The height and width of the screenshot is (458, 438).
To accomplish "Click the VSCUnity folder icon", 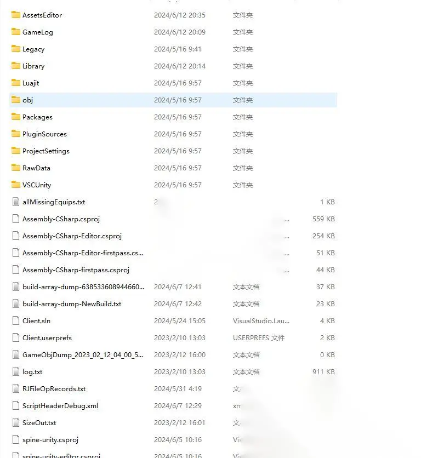I will (x=16, y=185).
